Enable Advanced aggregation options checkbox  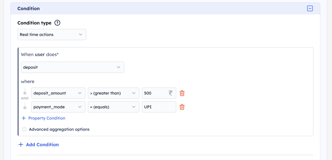tap(24, 129)
